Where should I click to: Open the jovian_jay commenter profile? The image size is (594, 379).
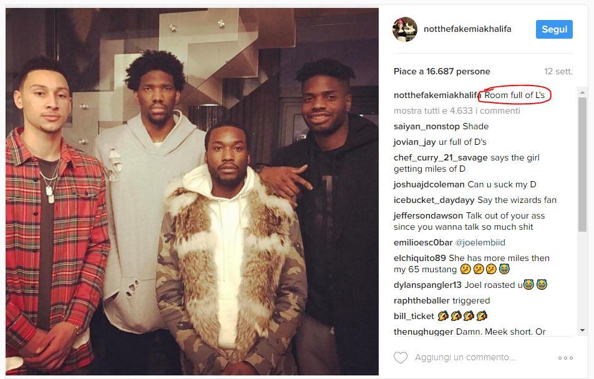coord(415,142)
